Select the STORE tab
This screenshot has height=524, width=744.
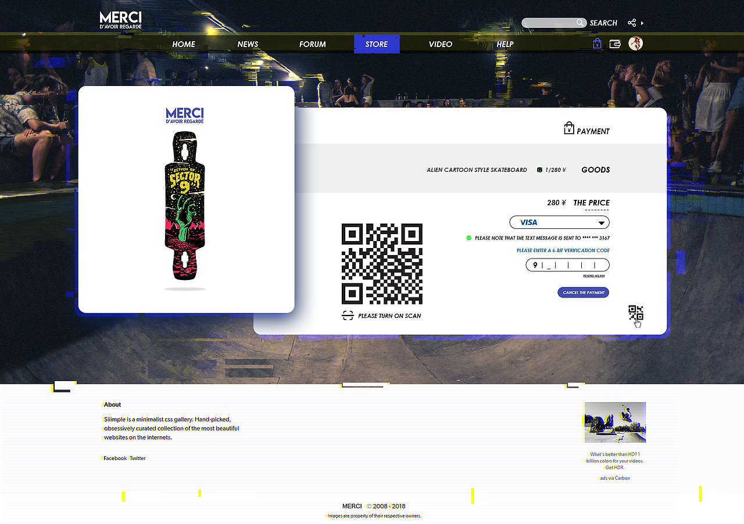(377, 44)
